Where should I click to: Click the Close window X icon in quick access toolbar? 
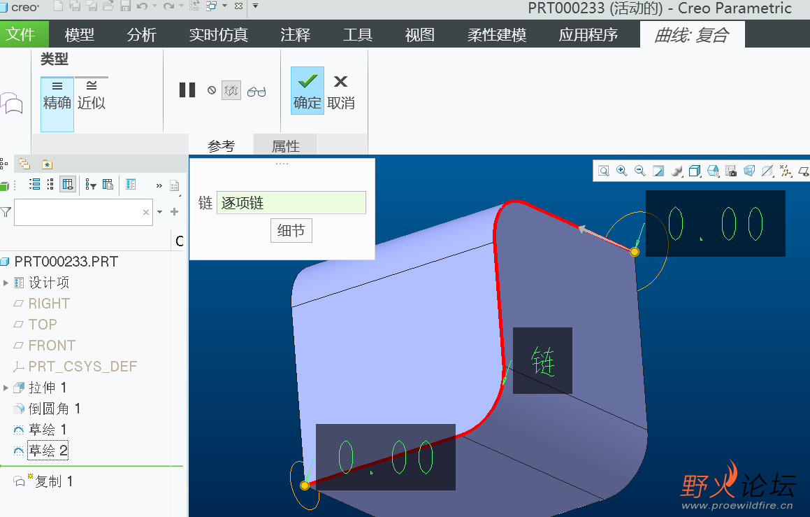click(x=238, y=6)
